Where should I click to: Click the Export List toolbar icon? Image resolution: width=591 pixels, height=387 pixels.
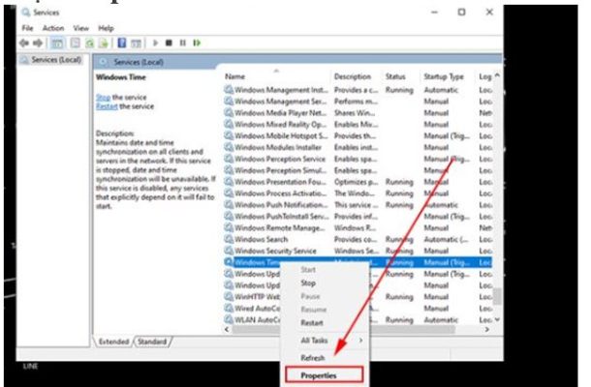click(x=104, y=44)
